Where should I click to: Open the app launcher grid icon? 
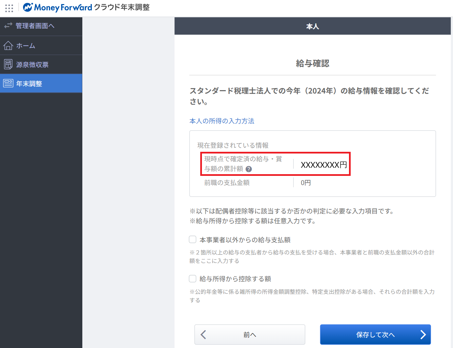click(9, 7)
